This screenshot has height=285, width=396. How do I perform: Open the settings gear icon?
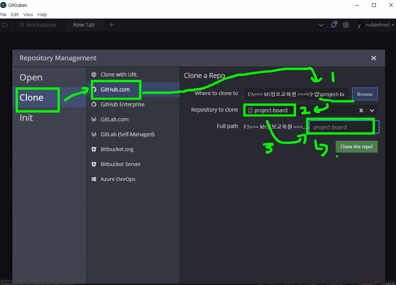346,25
